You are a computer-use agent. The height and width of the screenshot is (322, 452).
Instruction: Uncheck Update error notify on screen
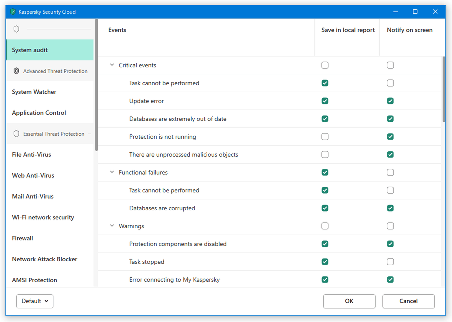(390, 101)
